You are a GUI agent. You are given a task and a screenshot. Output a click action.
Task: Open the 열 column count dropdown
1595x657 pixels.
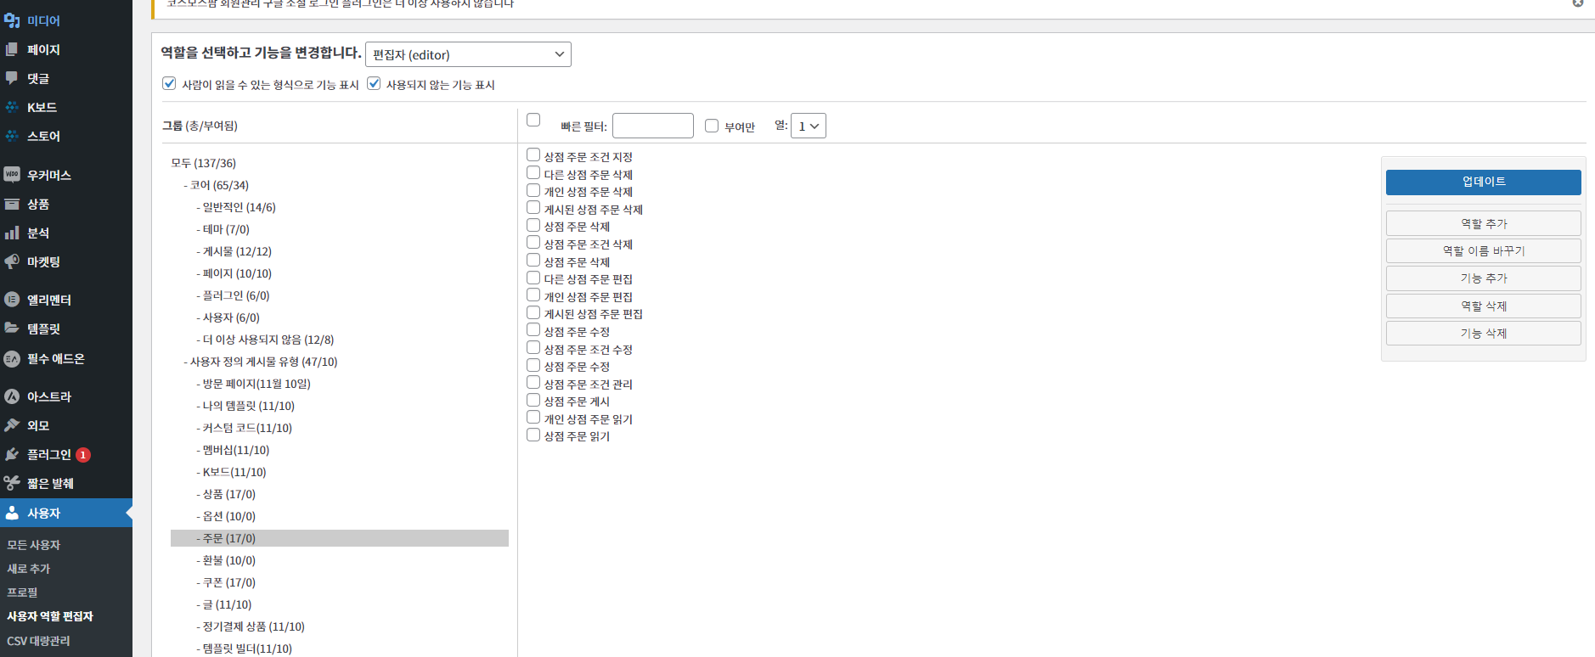(x=808, y=126)
